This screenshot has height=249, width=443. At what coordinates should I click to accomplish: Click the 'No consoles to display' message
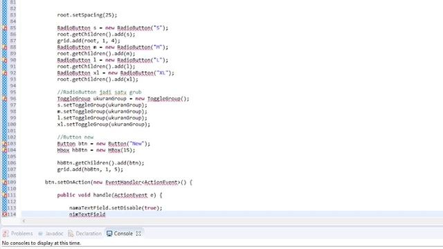(42, 243)
